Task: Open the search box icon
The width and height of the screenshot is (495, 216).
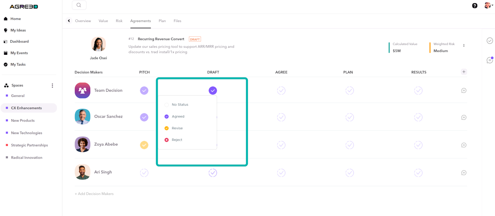Action: [x=79, y=5]
